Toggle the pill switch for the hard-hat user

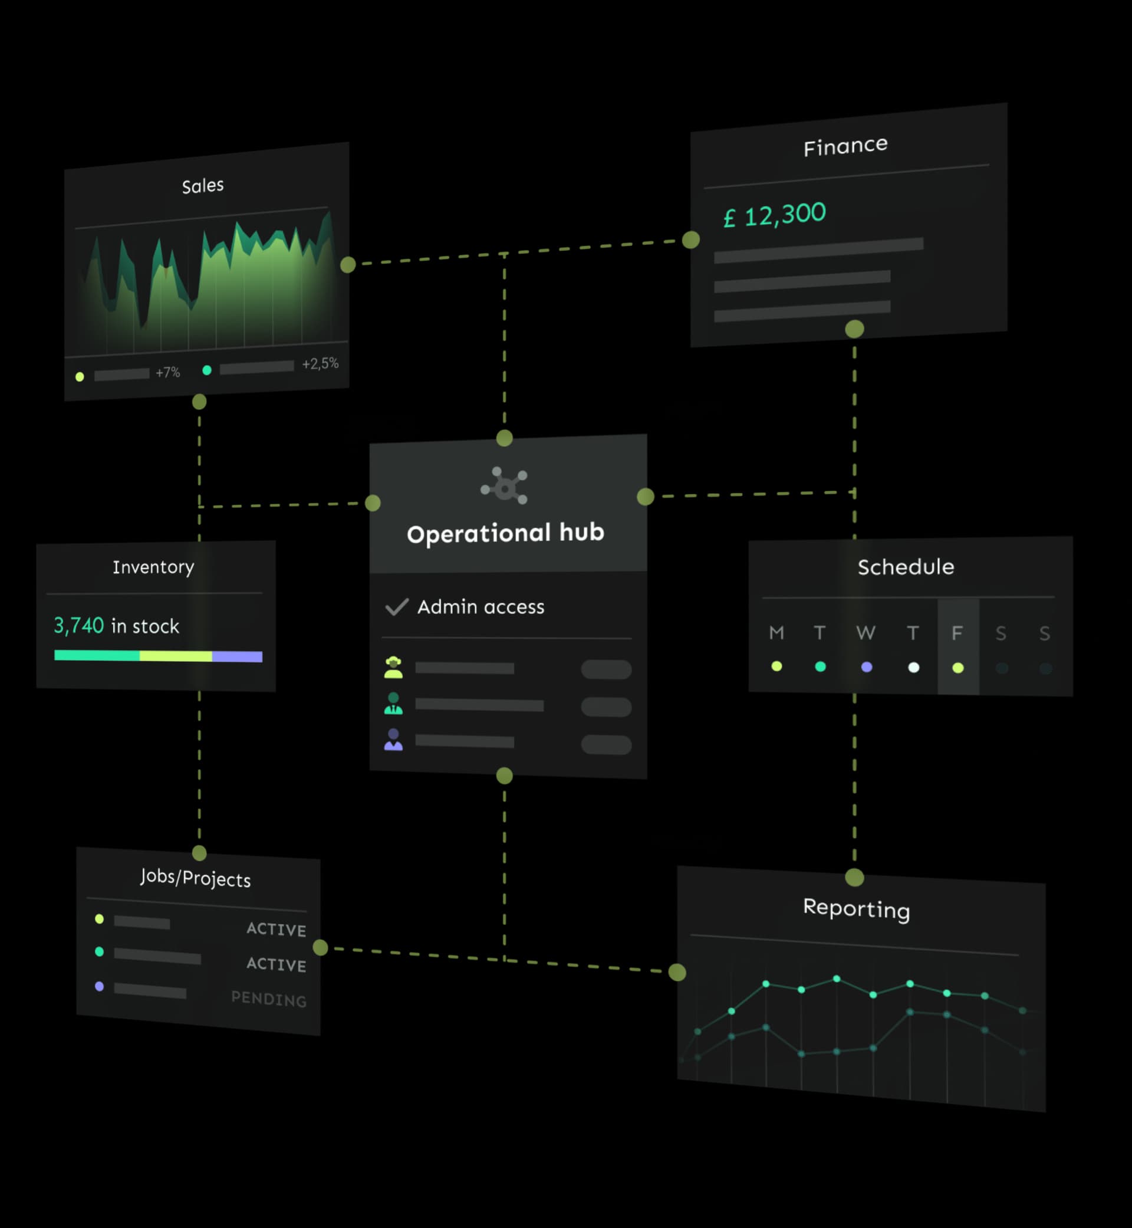[606, 669]
